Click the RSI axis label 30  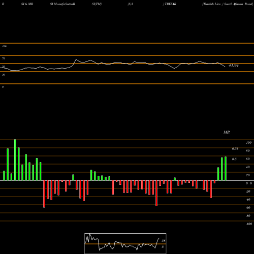[4, 75]
